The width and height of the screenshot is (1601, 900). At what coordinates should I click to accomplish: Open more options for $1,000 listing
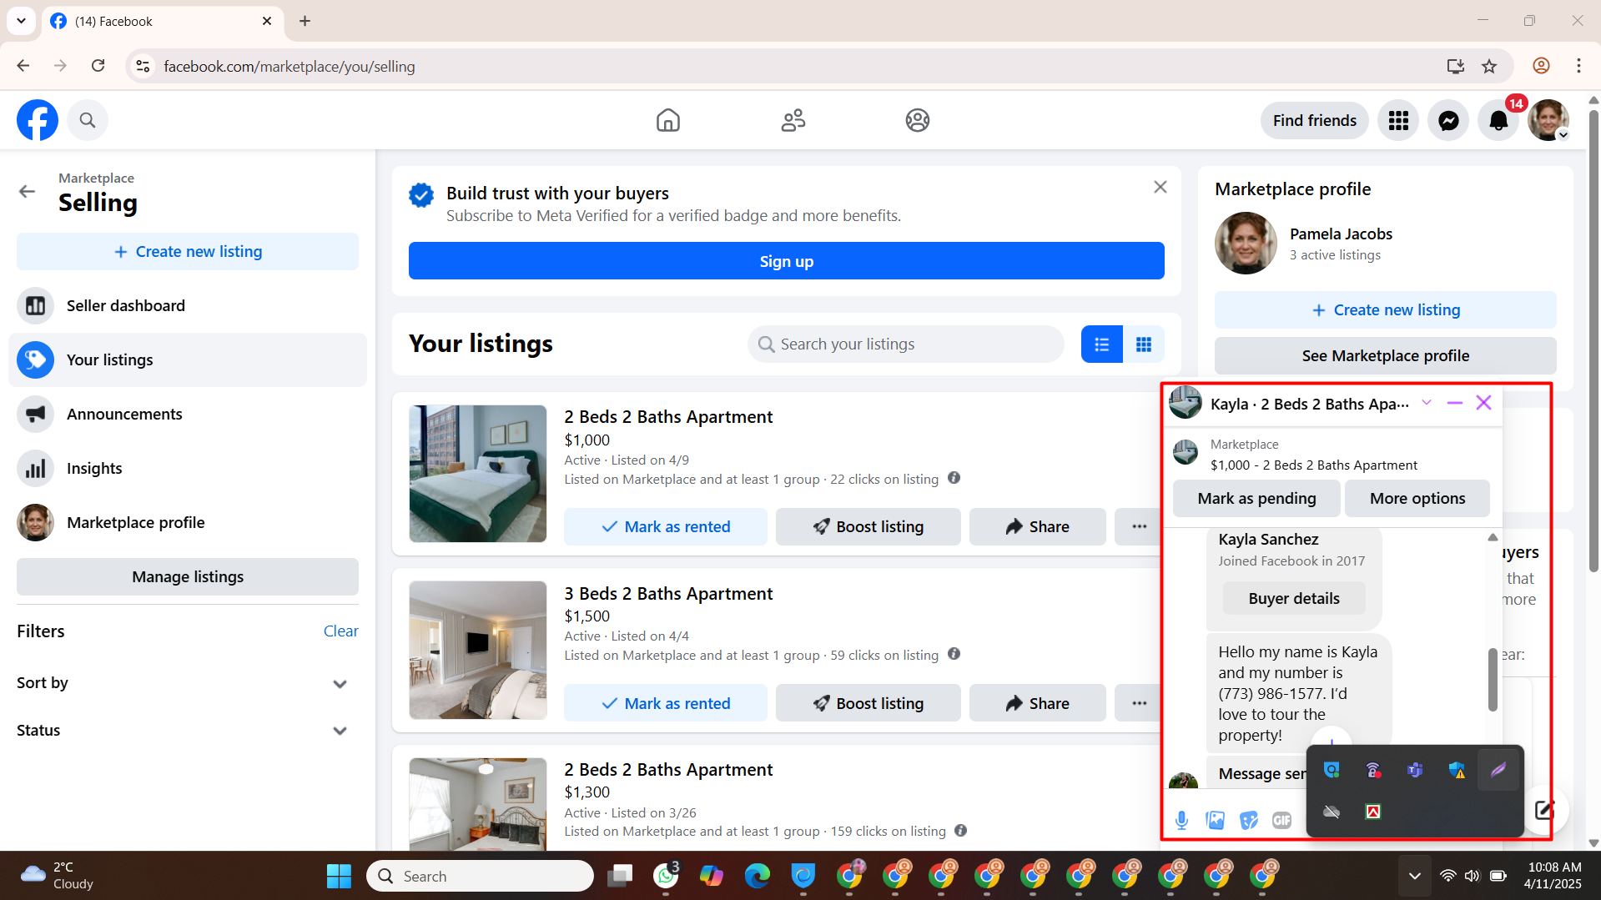1139,526
